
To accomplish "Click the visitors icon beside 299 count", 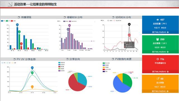I will (x=157, y=39).
